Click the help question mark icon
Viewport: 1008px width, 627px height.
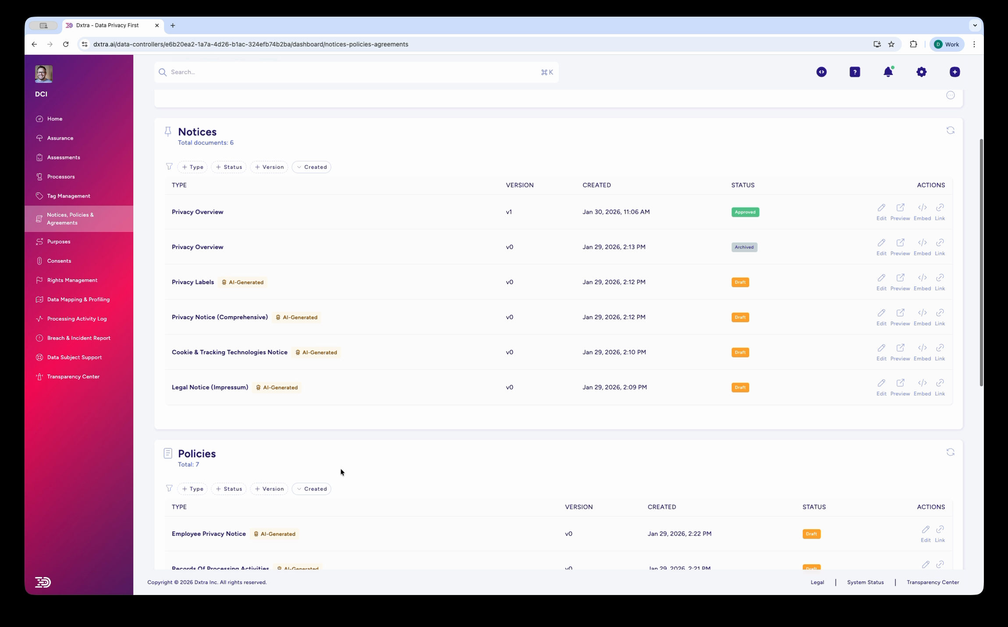pos(855,72)
